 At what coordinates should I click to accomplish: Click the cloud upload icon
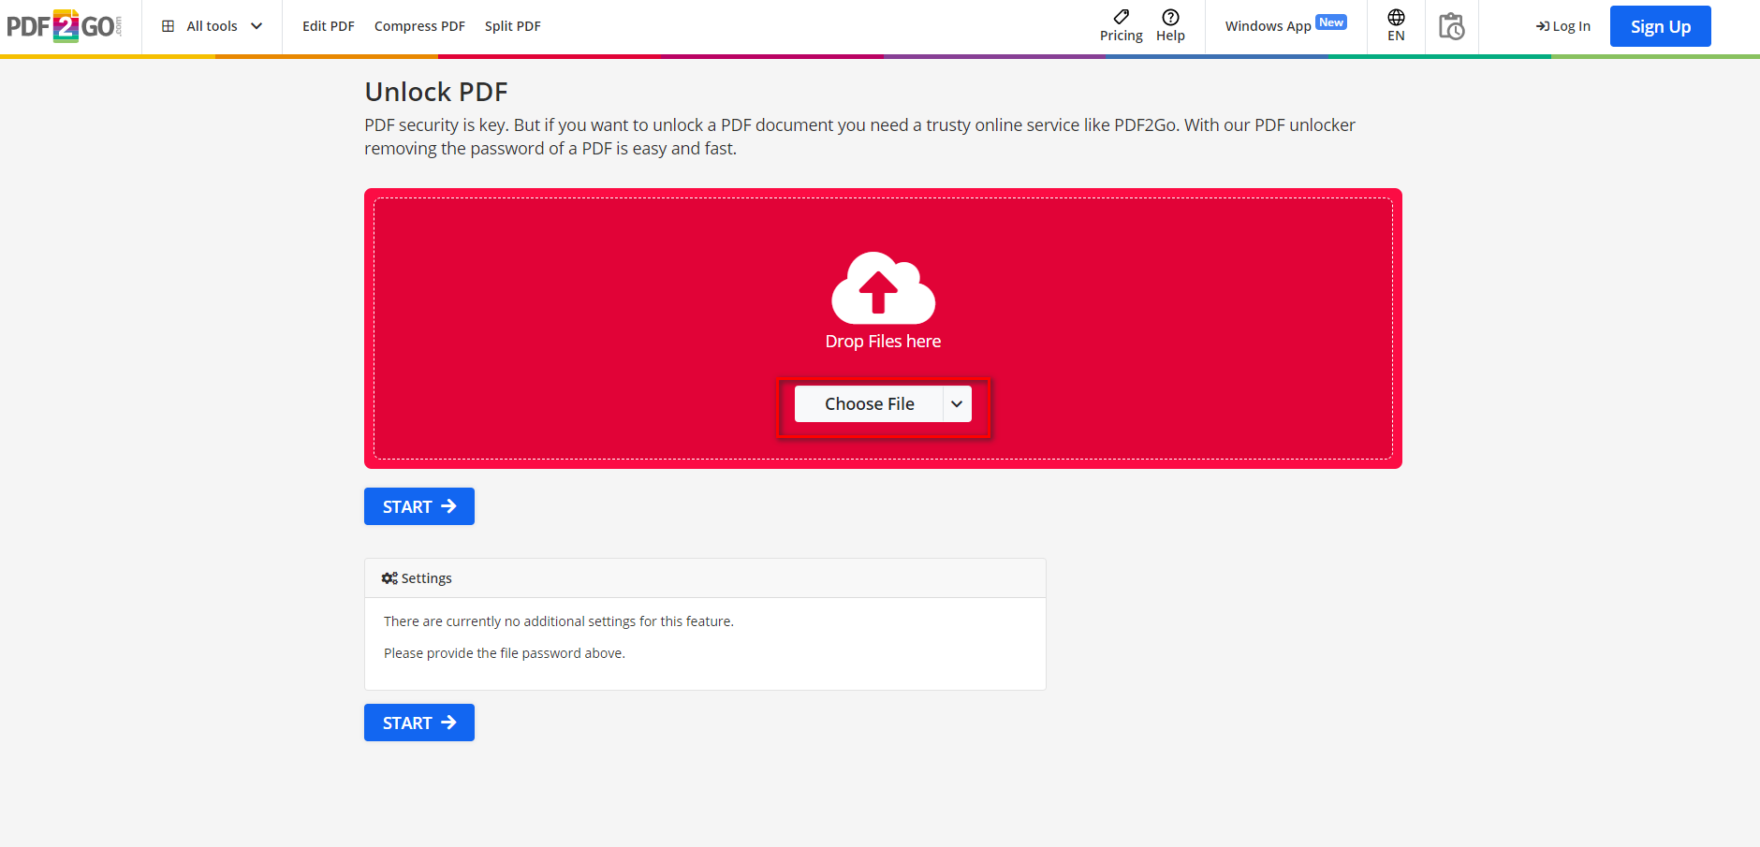click(883, 287)
